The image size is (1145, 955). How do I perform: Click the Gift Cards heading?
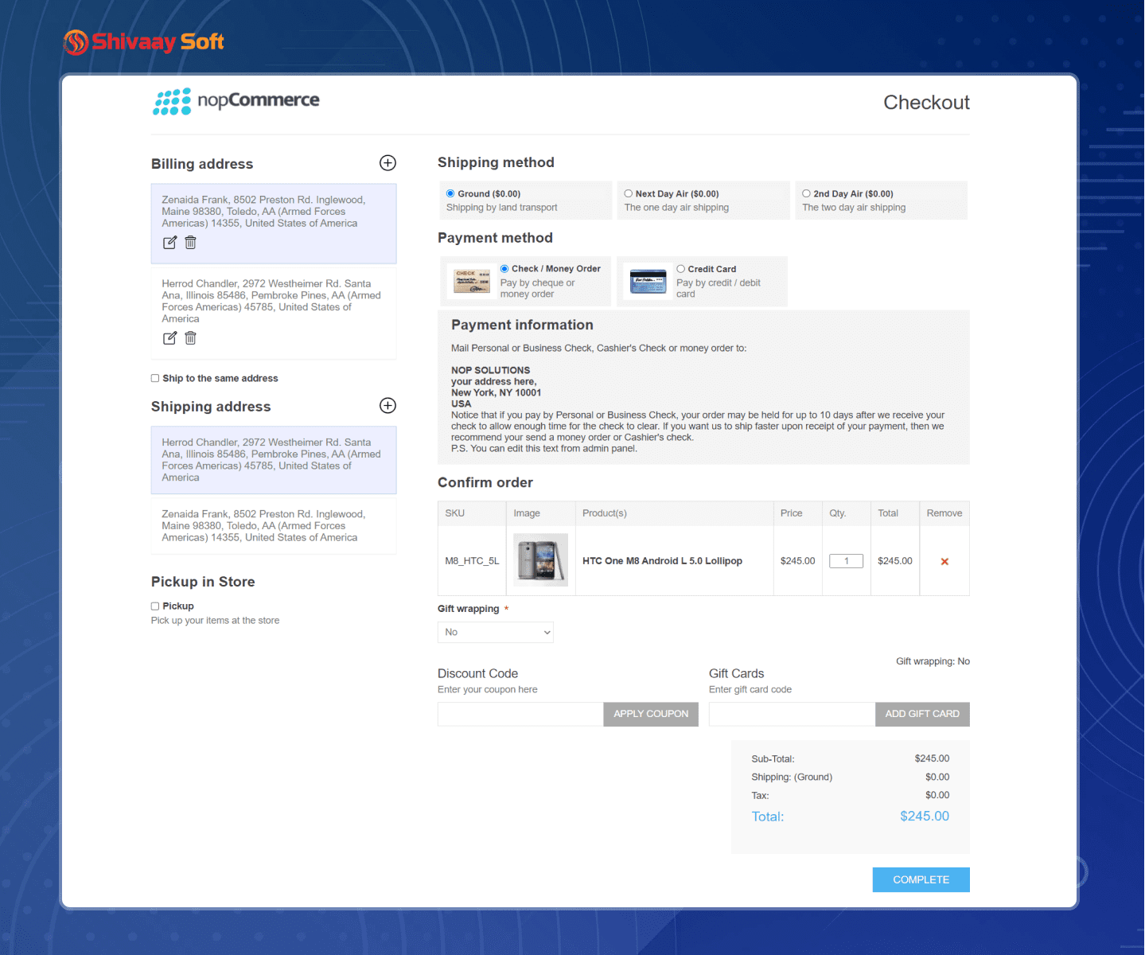pos(736,674)
